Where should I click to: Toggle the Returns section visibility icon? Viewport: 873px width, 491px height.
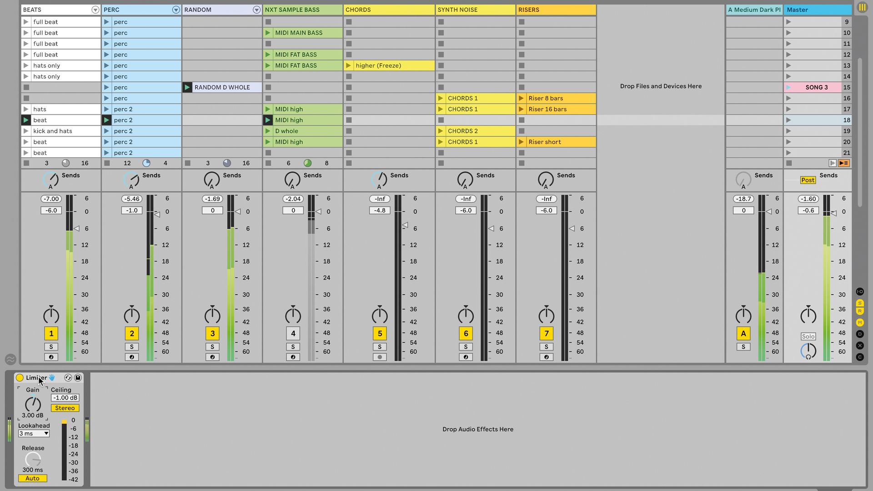pyautogui.click(x=860, y=311)
